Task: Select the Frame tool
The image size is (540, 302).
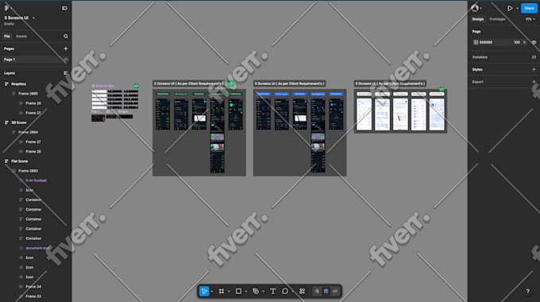Action: click(x=221, y=292)
